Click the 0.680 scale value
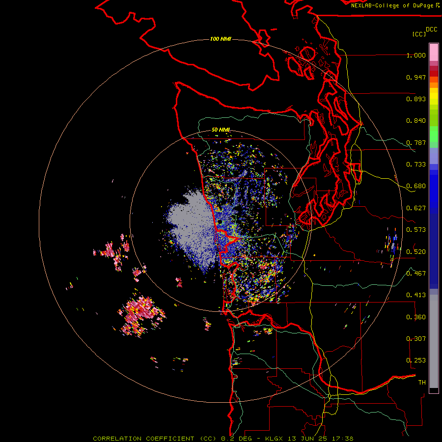This screenshot has height=442, width=442. click(x=416, y=186)
